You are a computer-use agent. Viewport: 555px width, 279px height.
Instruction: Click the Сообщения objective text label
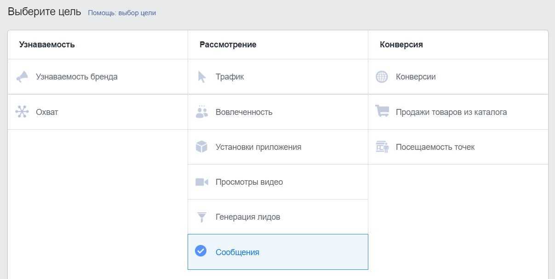coord(237,252)
